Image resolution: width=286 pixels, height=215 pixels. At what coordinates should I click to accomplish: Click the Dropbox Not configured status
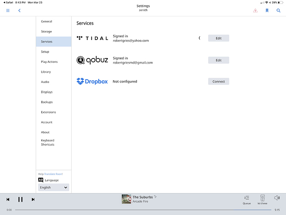tap(125, 81)
